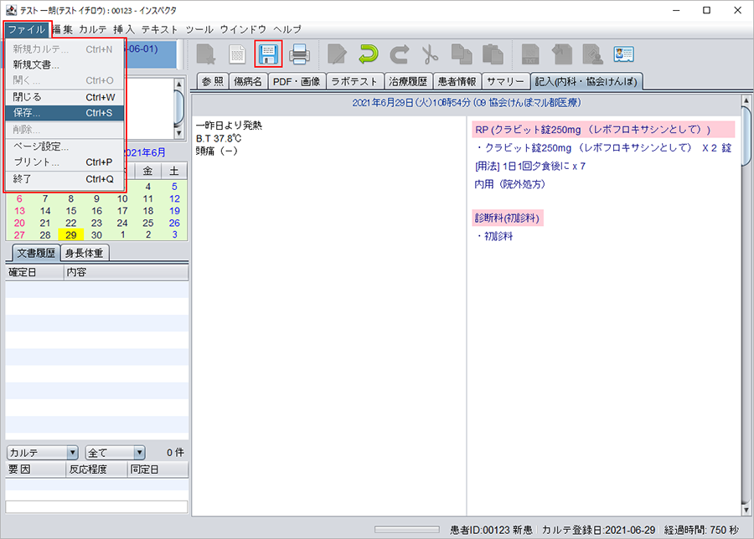Click the text field below allergy table

click(x=96, y=506)
